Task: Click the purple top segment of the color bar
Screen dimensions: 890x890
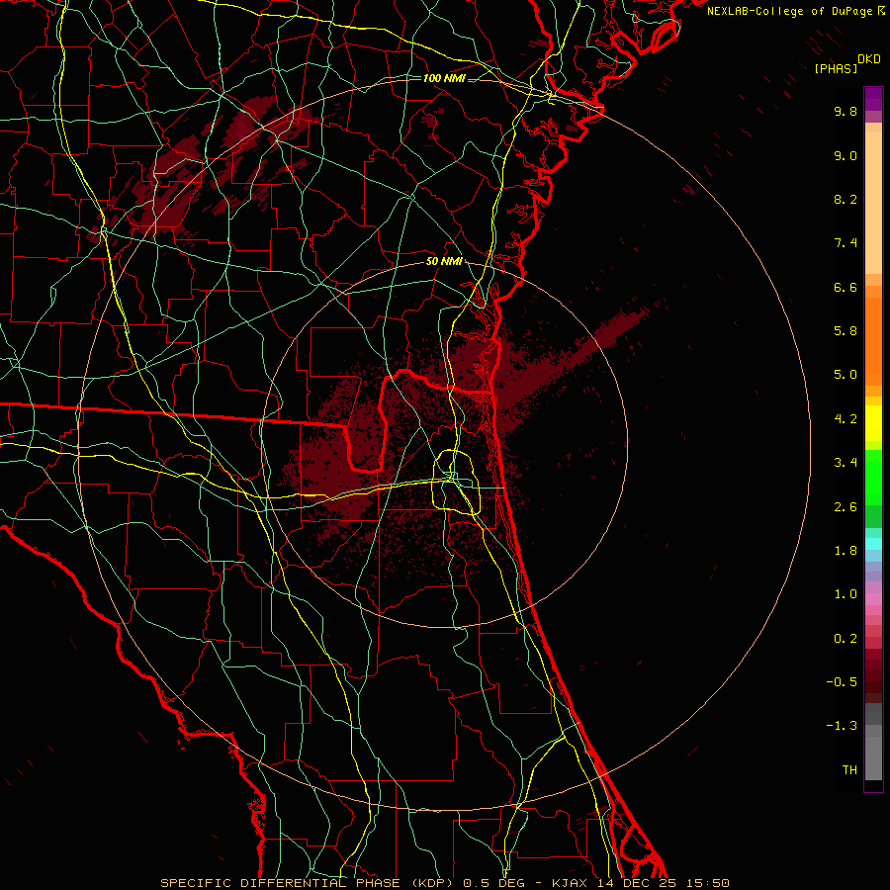Action: (x=873, y=99)
